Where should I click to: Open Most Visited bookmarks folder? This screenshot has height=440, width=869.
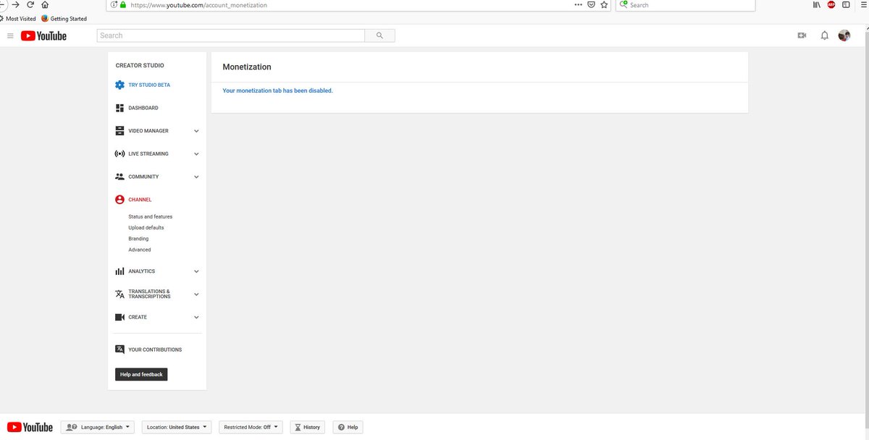[18, 19]
